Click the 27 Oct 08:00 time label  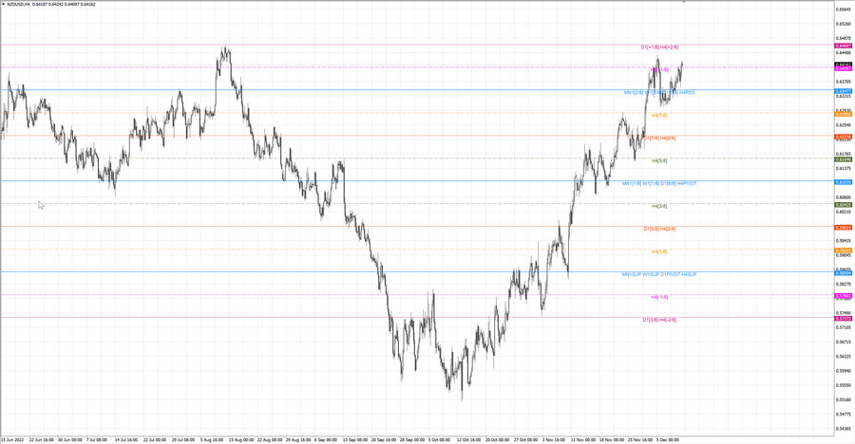(x=526, y=439)
